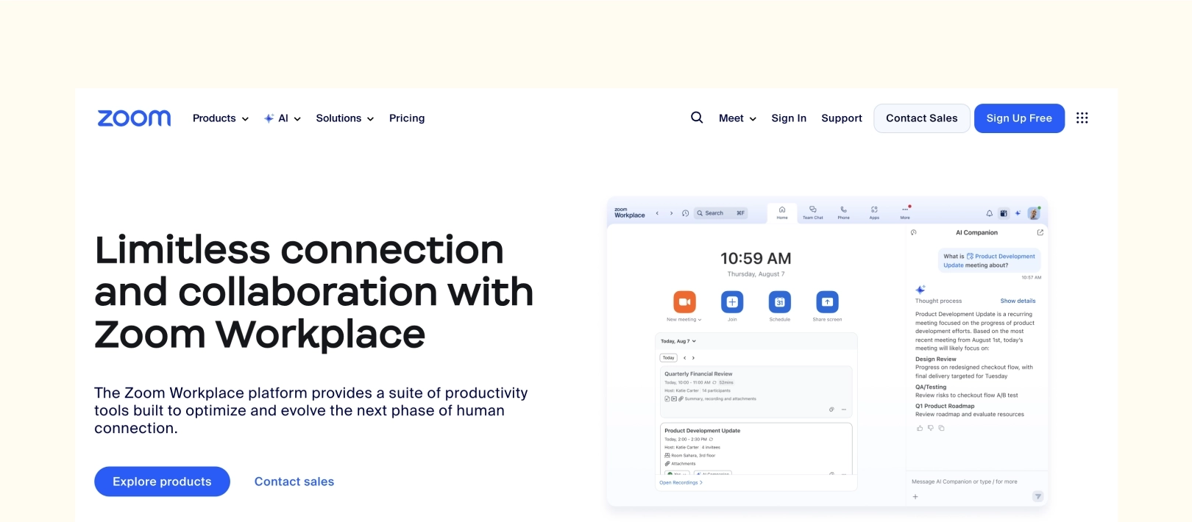Screen dimensions: 1192x522
Task: Open the search magnifier in the site header
Action: point(697,118)
